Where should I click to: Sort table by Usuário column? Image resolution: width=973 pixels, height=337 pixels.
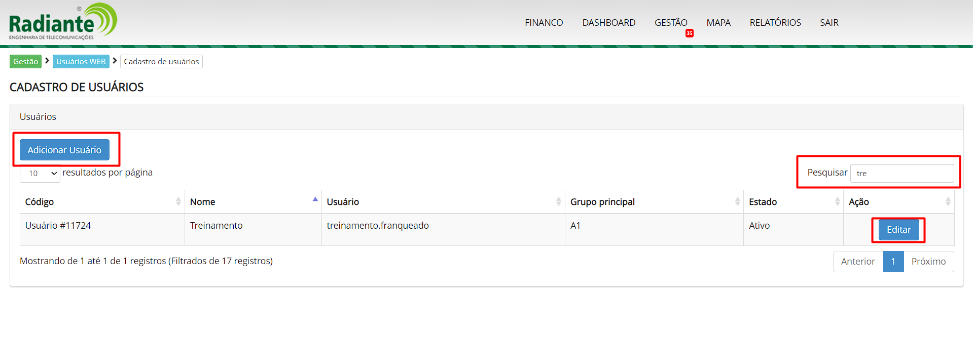point(443,202)
